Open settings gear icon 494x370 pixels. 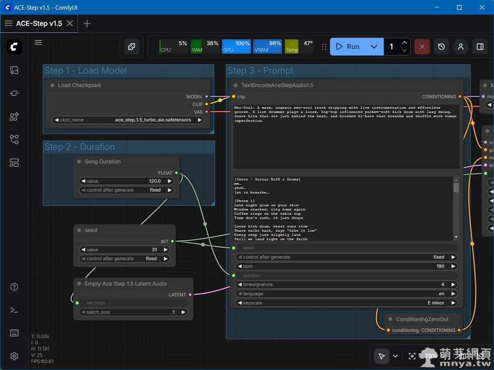pos(14,357)
